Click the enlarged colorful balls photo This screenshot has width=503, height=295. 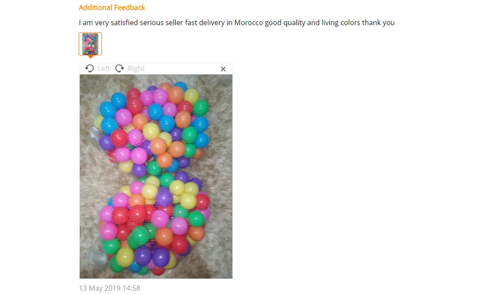(x=156, y=177)
